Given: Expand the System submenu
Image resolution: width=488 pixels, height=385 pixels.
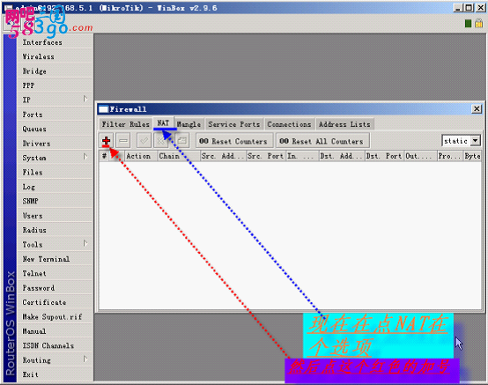Looking at the screenshot, I should click(55, 158).
